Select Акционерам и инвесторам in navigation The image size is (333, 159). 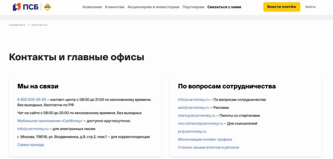pyautogui.click(x=153, y=7)
